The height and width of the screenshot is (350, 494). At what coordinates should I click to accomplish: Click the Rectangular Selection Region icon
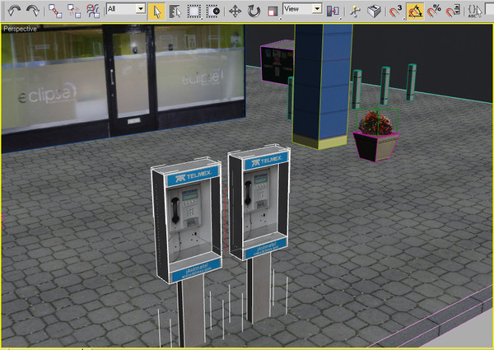click(194, 12)
